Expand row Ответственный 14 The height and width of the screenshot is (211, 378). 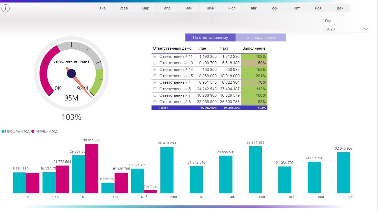coord(155,70)
